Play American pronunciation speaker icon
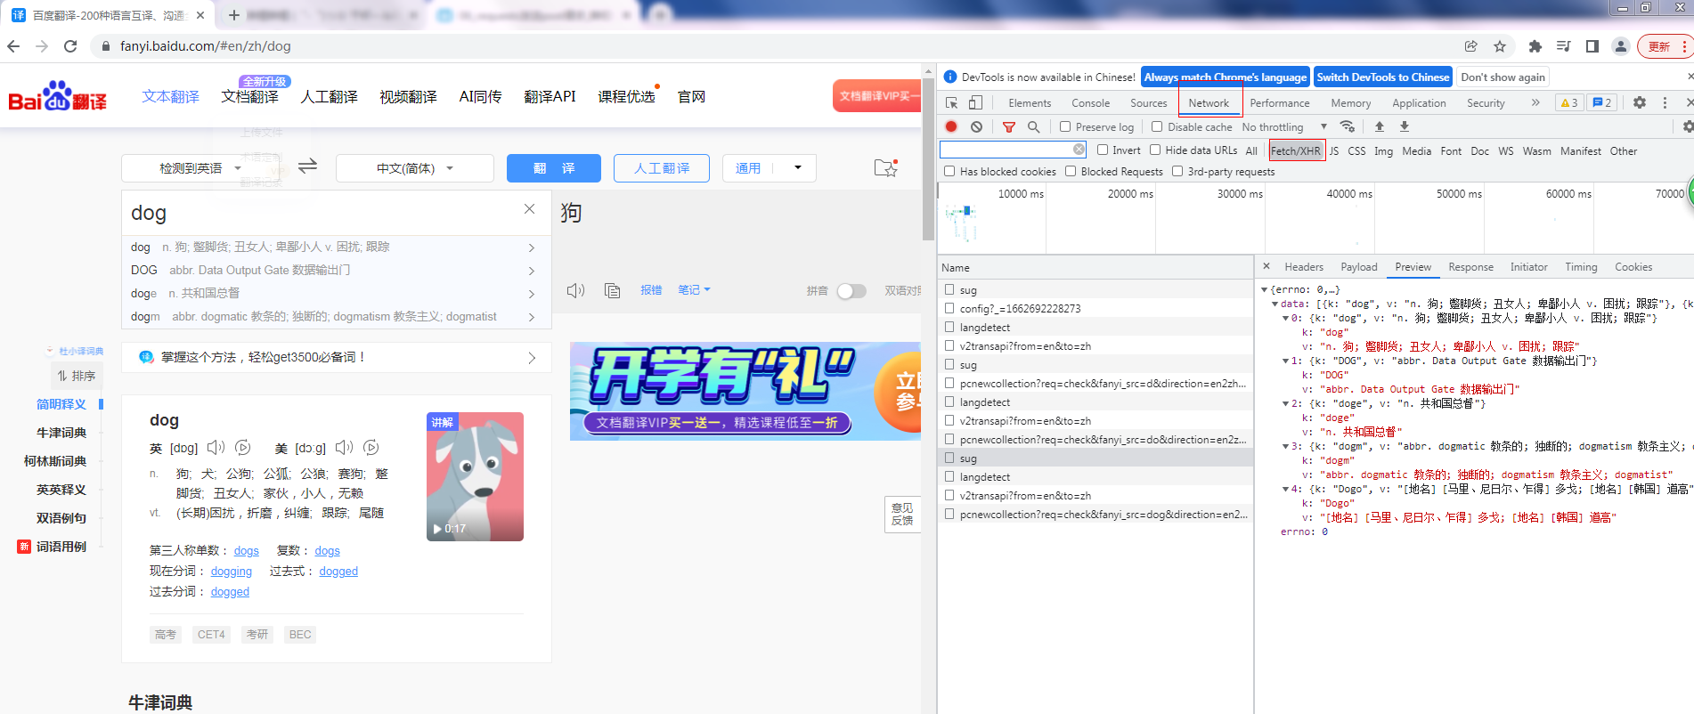This screenshot has width=1694, height=714. (x=344, y=448)
